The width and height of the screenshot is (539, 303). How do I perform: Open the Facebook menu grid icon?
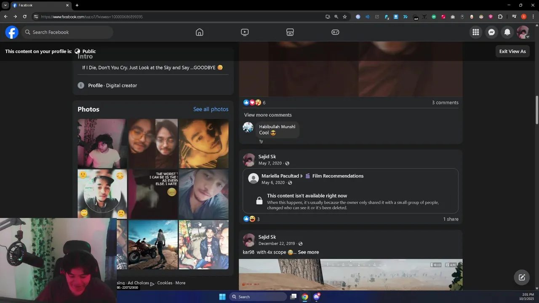(x=475, y=32)
